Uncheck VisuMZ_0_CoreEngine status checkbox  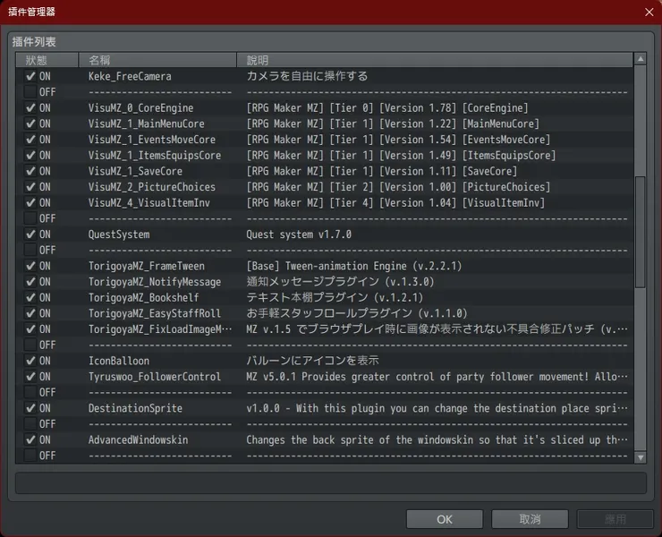30,107
